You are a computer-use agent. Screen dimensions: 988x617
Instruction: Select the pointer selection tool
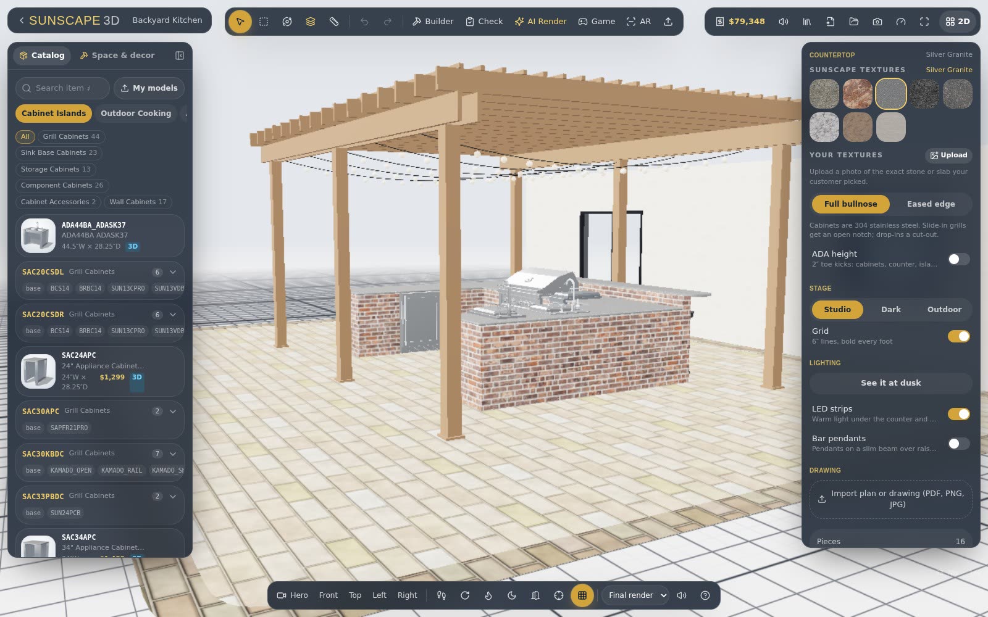point(240,22)
